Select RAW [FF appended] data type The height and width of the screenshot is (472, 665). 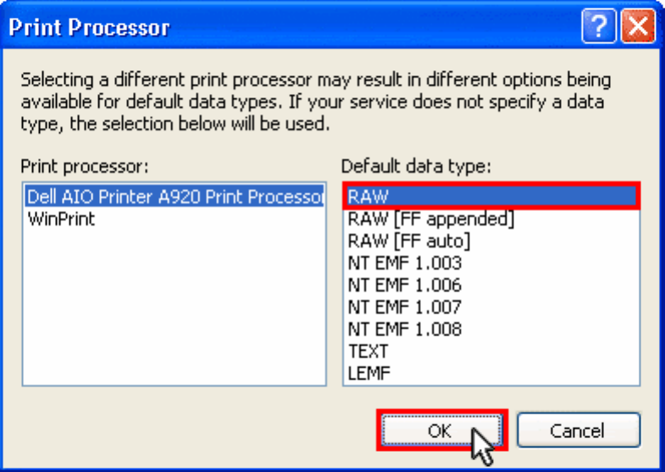point(431,219)
